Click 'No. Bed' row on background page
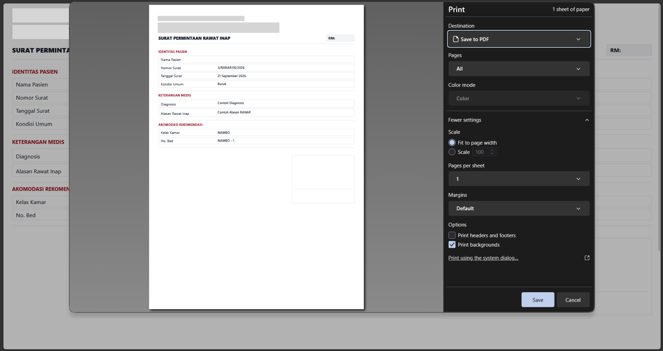The height and width of the screenshot is (351, 663). 41,215
